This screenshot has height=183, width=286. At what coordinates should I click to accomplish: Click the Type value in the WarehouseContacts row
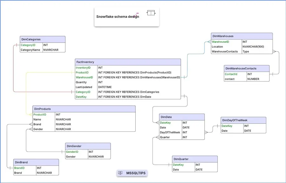pos(246,52)
